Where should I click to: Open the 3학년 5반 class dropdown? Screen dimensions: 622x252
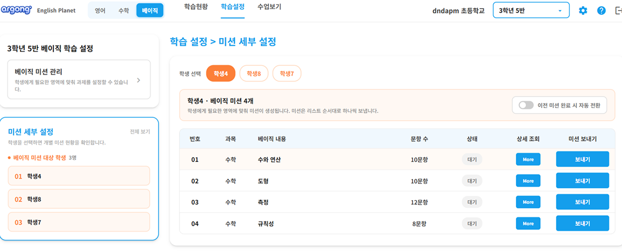pos(531,10)
